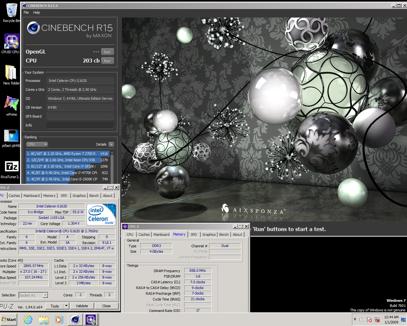
Task: Click the Ranking list vertical scrollbar
Action: click(x=112, y=167)
